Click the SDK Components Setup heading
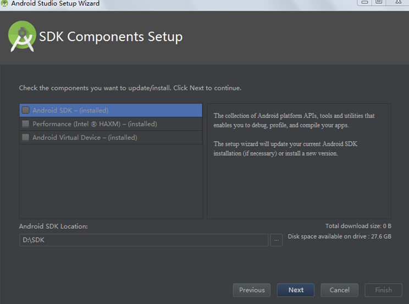The image size is (409, 304). pyautogui.click(x=111, y=37)
